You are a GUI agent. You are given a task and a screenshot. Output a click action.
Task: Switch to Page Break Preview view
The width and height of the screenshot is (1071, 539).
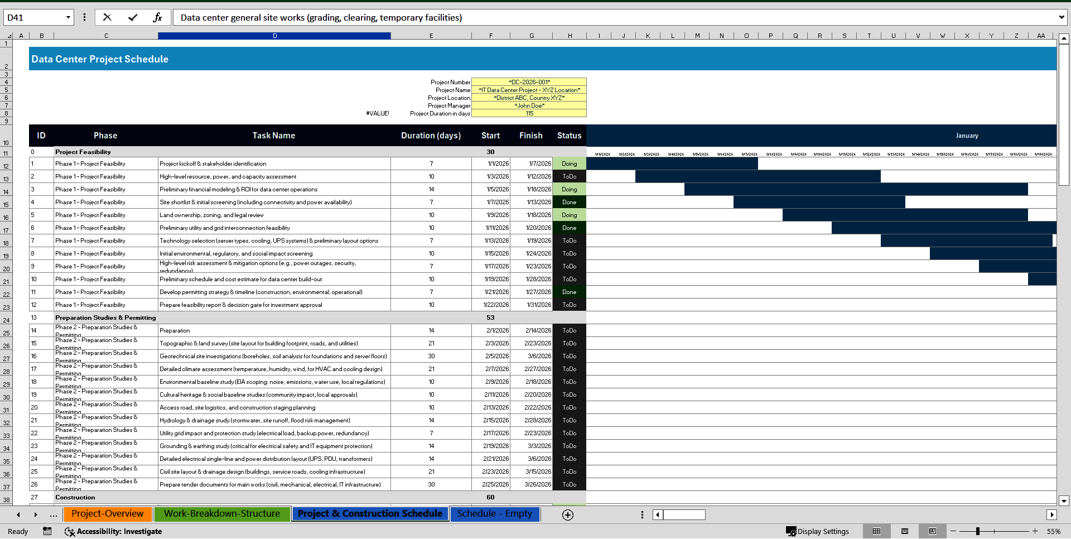pyautogui.click(x=932, y=531)
